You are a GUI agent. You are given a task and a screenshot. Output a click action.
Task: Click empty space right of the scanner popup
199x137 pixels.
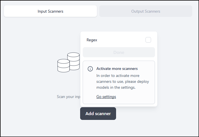[177, 70]
